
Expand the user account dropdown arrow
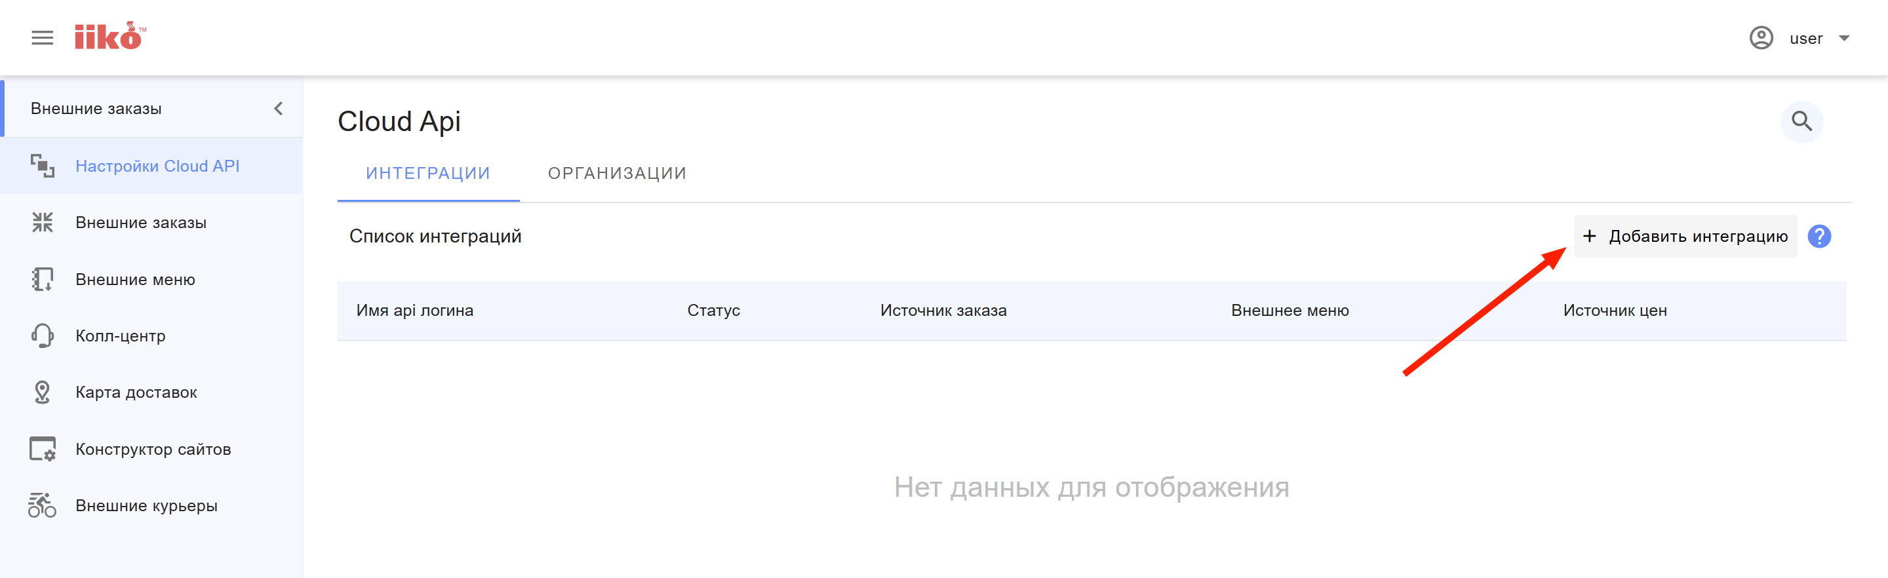1844,38
